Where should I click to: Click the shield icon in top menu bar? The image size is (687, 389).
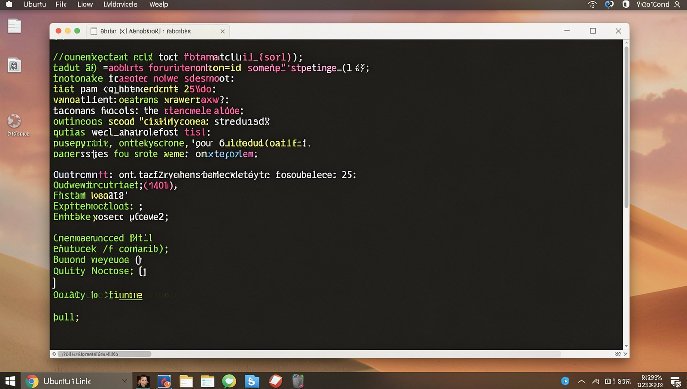(x=626, y=4)
